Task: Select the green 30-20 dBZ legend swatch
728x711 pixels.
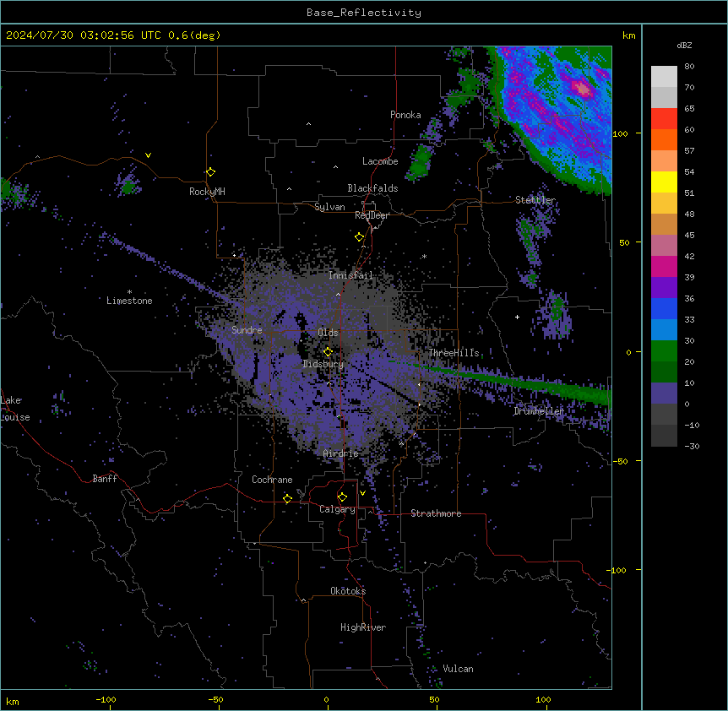Action: (x=664, y=351)
